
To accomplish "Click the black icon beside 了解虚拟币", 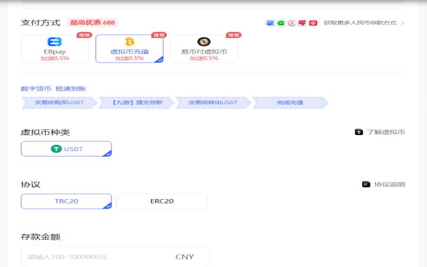I will point(359,132).
